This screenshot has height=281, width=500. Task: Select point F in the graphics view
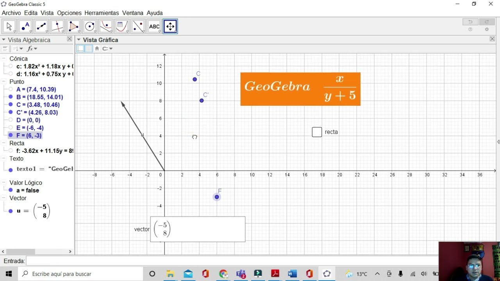(217, 197)
